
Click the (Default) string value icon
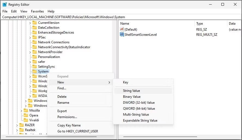(x=122, y=29)
